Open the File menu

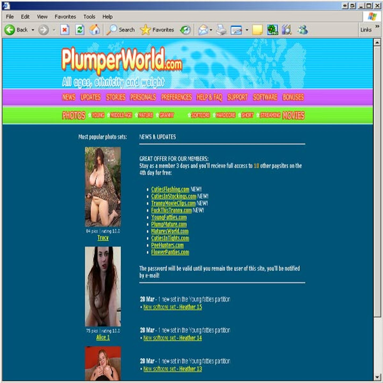coord(10,17)
